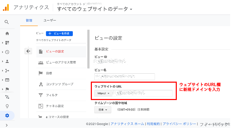Open the 日本 timezone country dropdown

(x=103, y=110)
